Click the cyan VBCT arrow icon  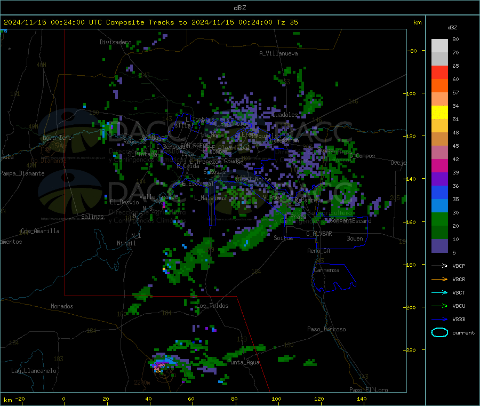(439, 292)
